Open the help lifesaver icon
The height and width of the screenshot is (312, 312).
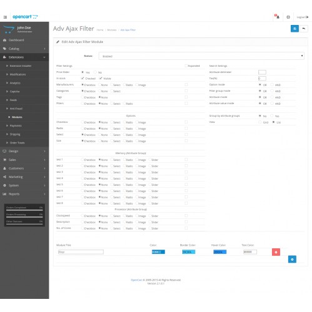[288, 17]
